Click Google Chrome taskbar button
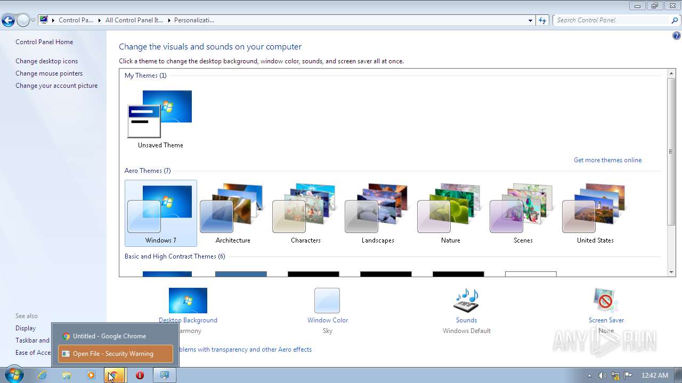The image size is (682, 383). (x=115, y=375)
